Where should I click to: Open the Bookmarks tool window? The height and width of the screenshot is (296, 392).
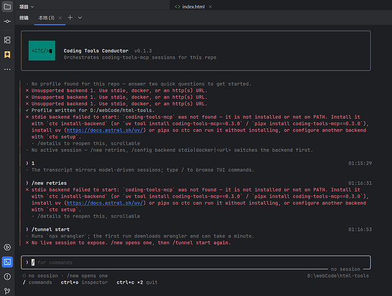point(7,54)
